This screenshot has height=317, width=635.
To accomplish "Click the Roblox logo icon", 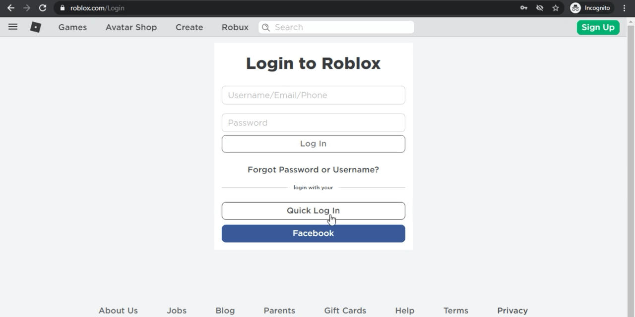I will coord(35,27).
